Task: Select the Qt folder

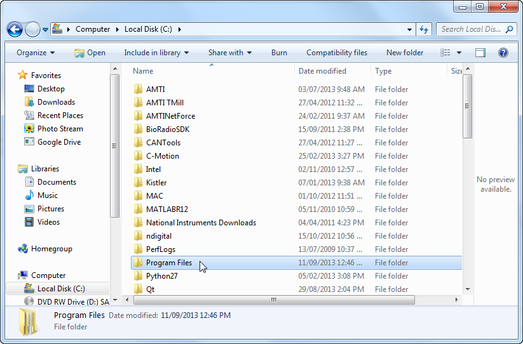Action: pyautogui.click(x=297, y=289)
